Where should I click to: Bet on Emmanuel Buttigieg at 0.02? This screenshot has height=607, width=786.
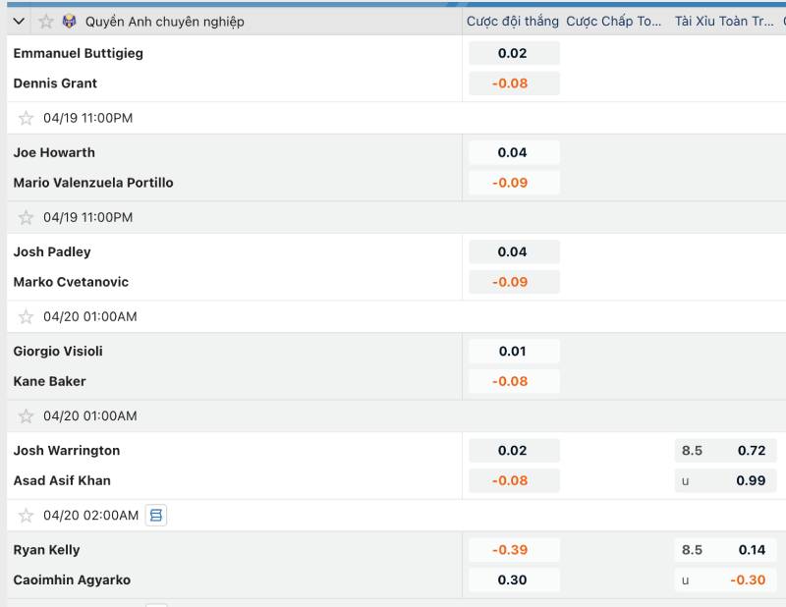click(x=513, y=53)
